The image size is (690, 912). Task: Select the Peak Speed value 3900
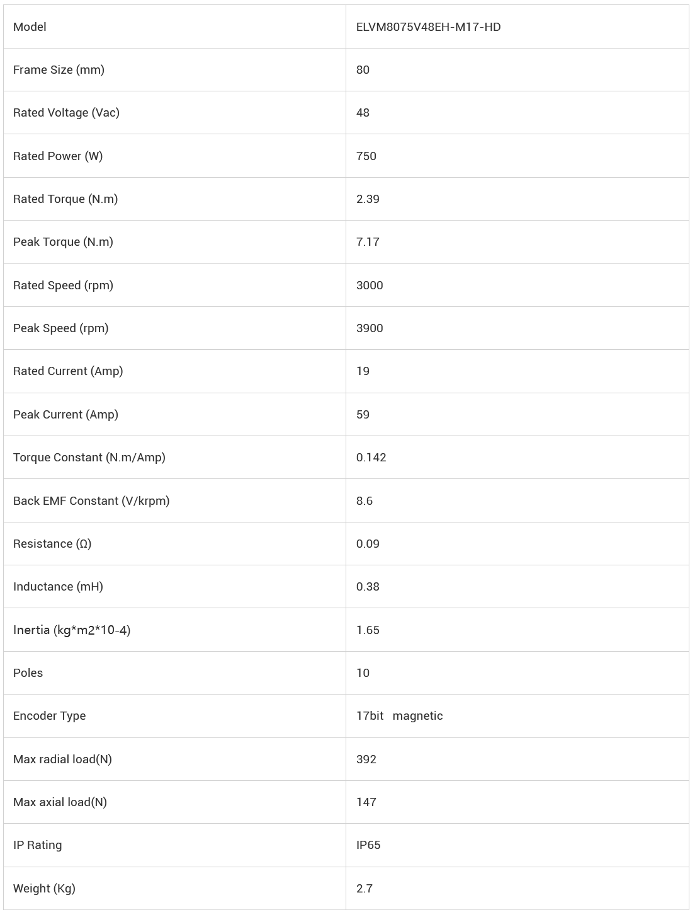[370, 328]
